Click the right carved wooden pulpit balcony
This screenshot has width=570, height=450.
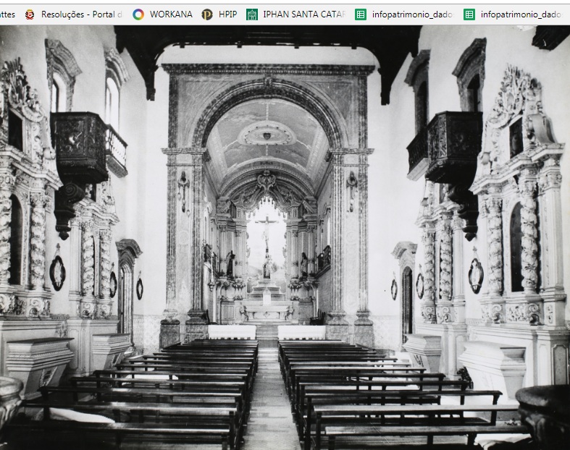click(452, 147)
